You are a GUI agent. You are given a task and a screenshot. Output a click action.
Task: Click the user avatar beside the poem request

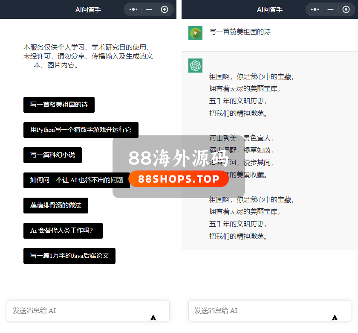pos(195,33)
